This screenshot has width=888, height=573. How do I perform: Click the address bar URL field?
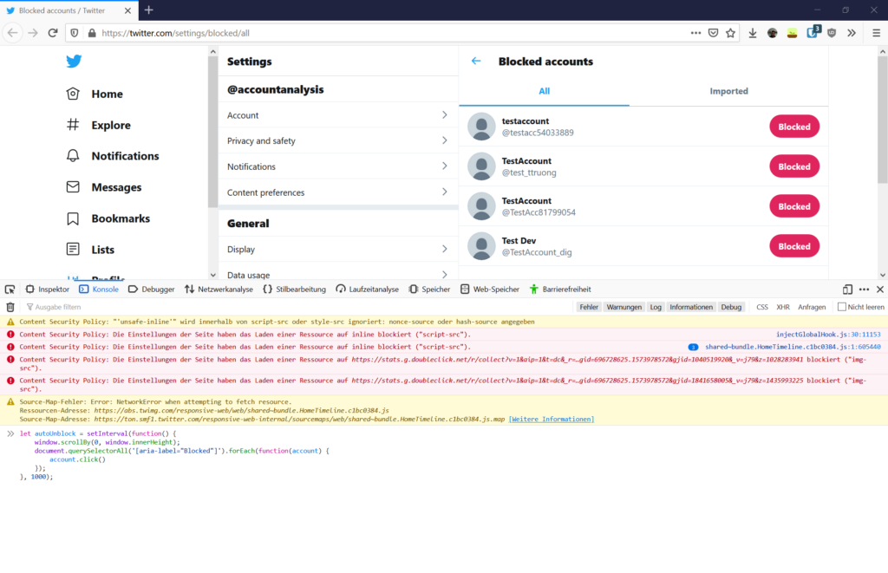click(x=391, y=33)
